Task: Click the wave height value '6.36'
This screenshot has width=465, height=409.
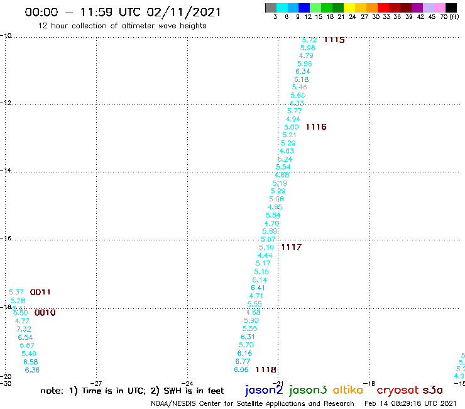Action: 32,370
